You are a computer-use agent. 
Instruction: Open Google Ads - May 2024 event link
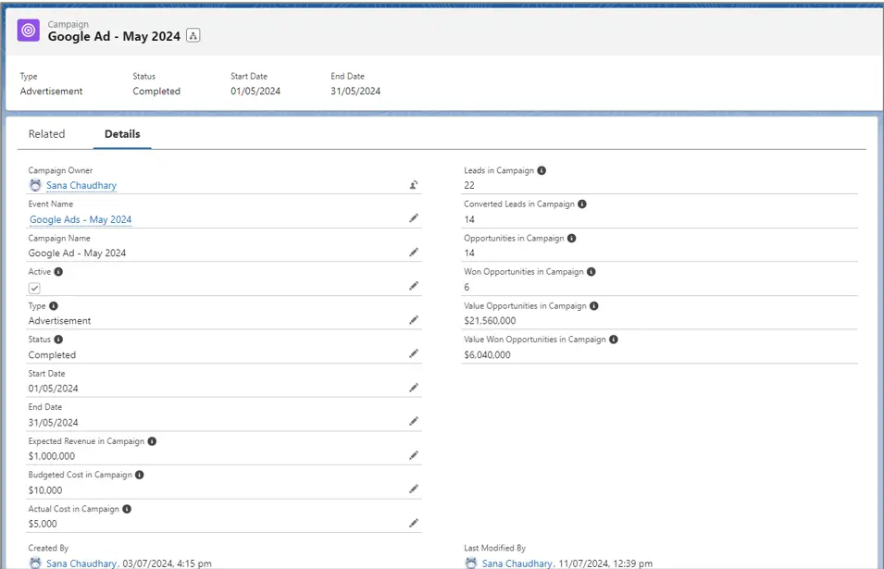coord(81,219)
